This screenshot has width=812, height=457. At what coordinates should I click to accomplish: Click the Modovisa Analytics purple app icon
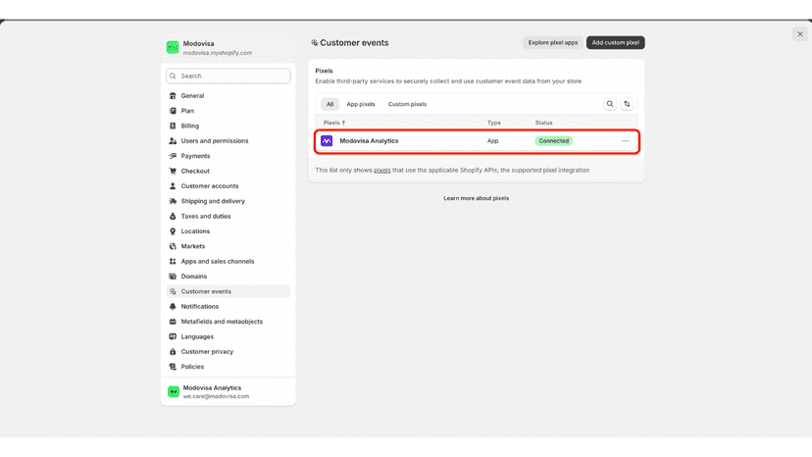pyautogui.click(x=327, y=141)
